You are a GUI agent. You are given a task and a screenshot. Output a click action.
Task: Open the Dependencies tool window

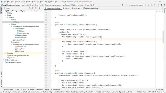pyautogui.click(x=55, y=90)
